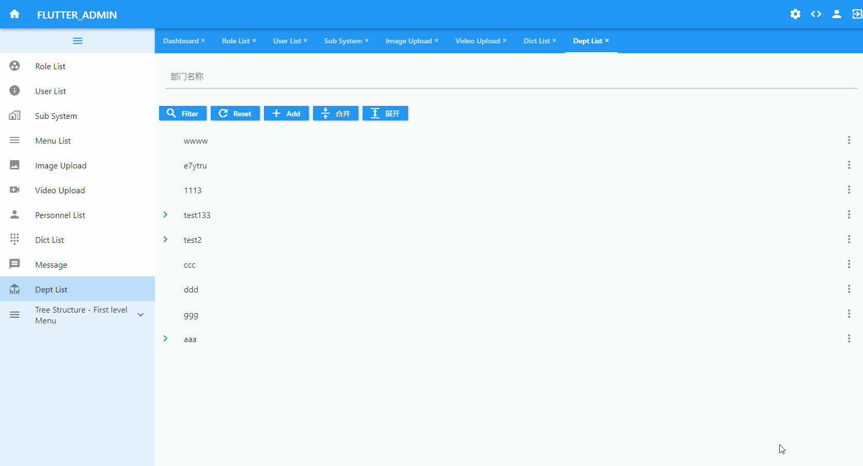Click the 部门名称 search input field
Viewport: 863px width, 466px height.
click(x=510, y=77)
